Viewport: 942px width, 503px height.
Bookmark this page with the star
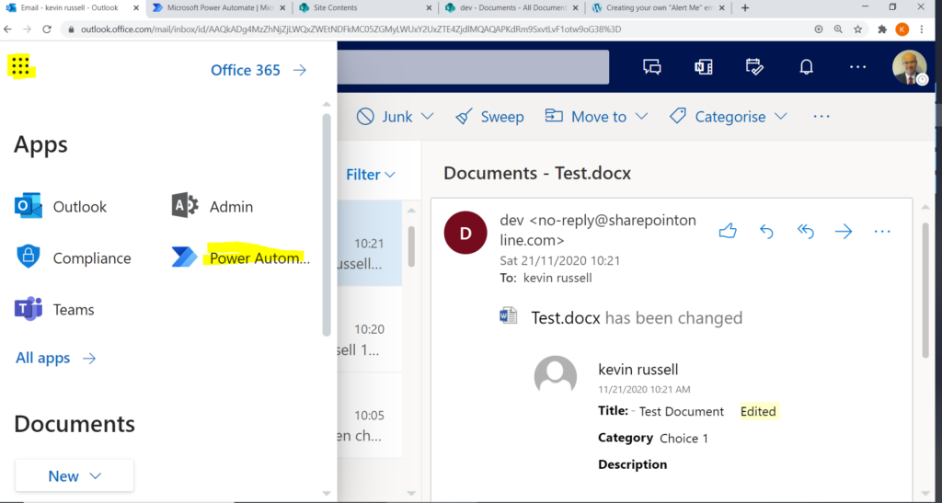858,29
